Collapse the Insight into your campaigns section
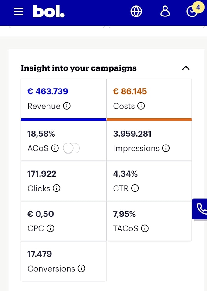 coord(186,68)
